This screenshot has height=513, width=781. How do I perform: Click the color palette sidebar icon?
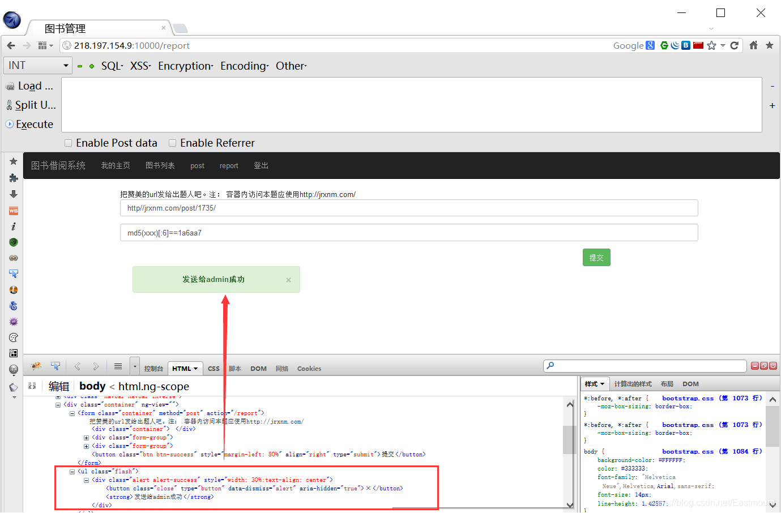tap(14, 337)
